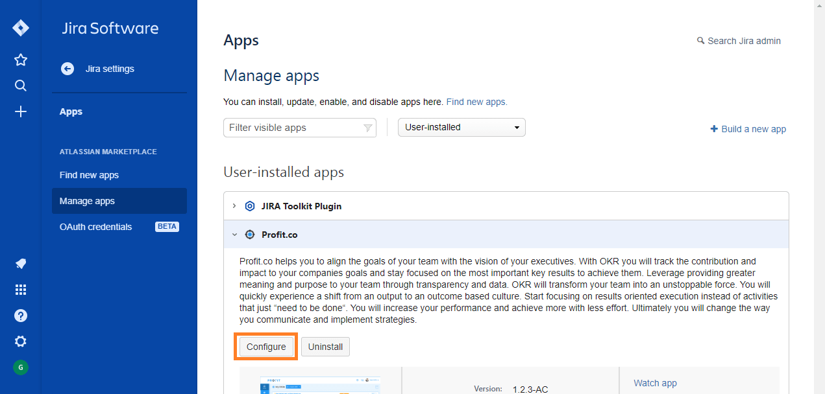Screen dimensions: 825x394
Task: Collapse the Profit.co app details
Action: point(234,235)
